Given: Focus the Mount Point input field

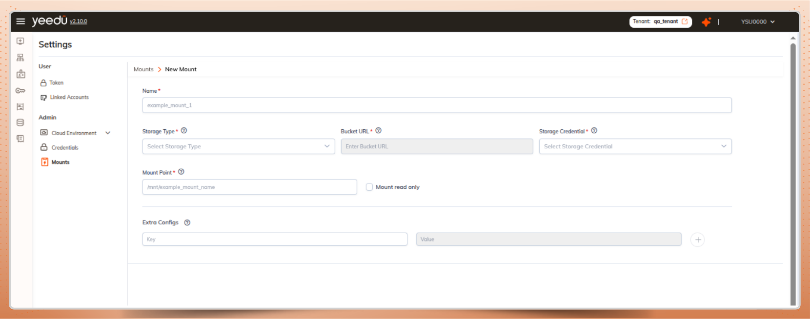Looking at the screenshot, I should point(249,187).
